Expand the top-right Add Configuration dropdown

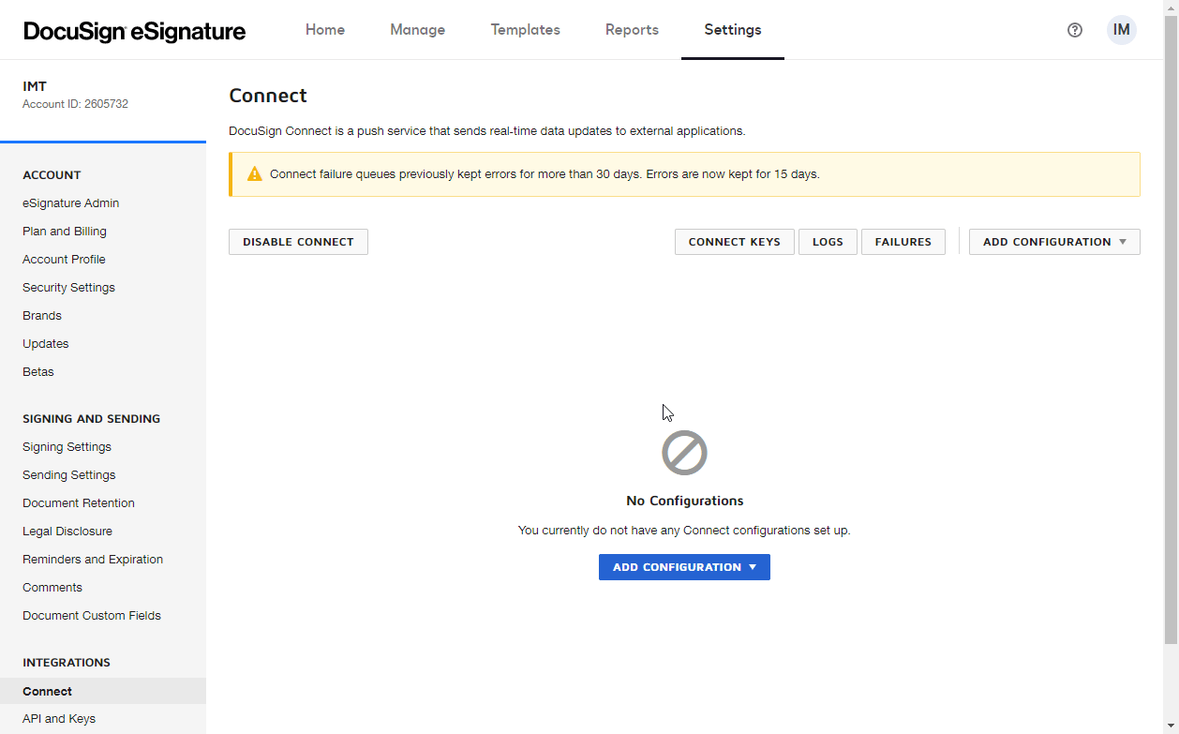pos(1054,242)
